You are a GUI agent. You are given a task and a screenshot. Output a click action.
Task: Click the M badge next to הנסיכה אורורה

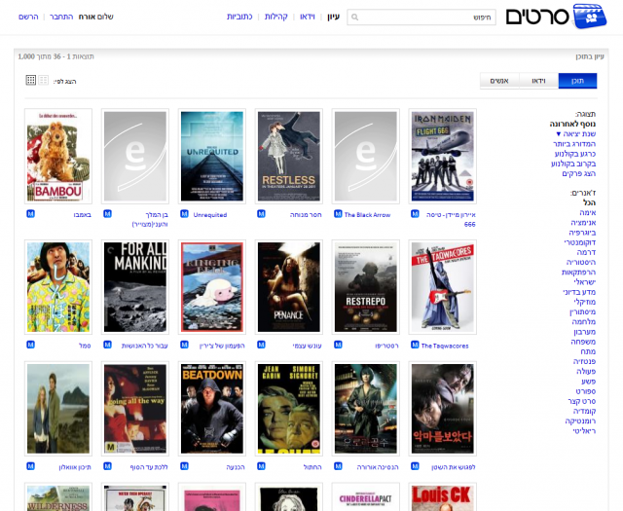tap(338, 466)
